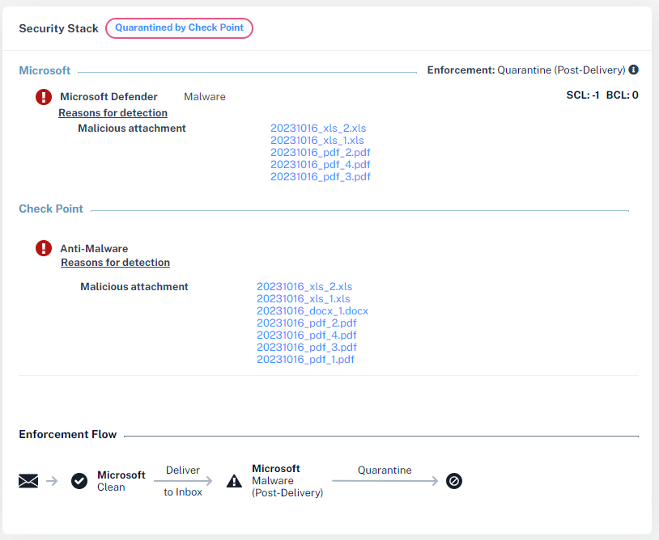Click the Microsoft Clean flow step text

click(x=121, y=481)
